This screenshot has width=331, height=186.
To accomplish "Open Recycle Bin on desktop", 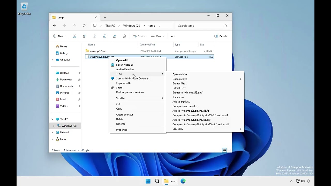I will [x=24, y=9].
